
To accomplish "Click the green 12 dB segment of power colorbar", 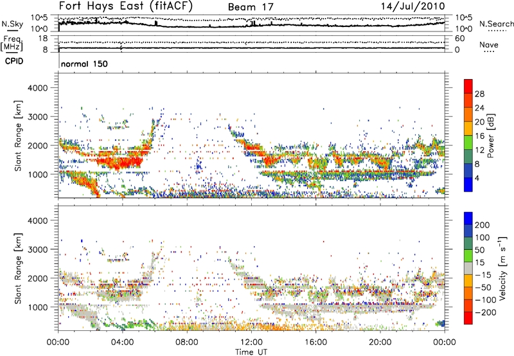I will 468,143.
